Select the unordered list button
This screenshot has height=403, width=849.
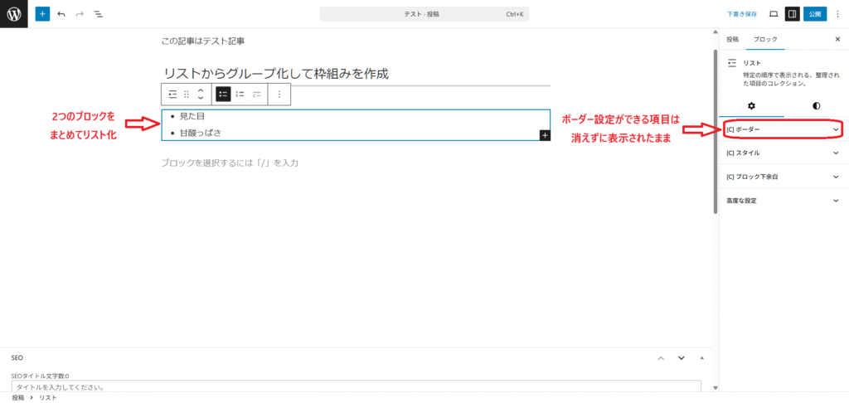click(223, 95)
